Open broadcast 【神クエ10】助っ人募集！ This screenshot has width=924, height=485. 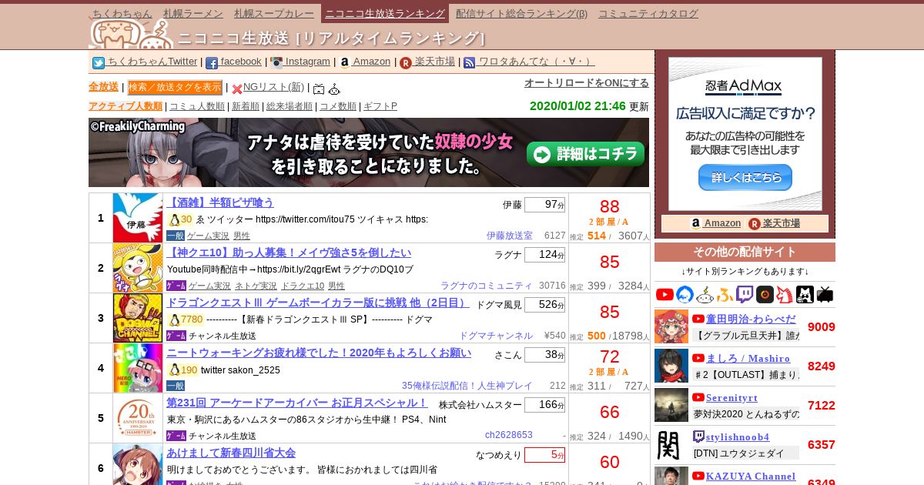click(x=289, y=253)
